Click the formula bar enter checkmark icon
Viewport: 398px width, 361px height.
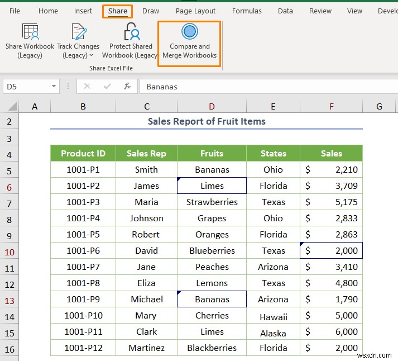click(x=107, y=86)
